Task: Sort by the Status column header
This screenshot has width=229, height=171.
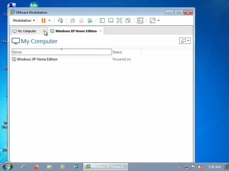Action: pyautogui.click(x=127, y=52)
